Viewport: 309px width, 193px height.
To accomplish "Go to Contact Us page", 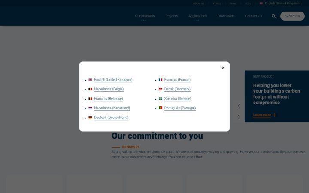I will [254, 16].
